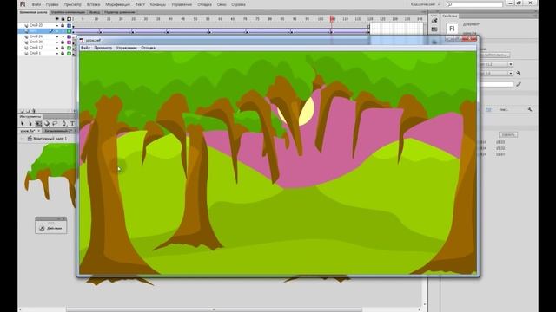The width and height of the screenshot is (556, 312).
Task: Open the Справка menu
Action: (238, 4)
